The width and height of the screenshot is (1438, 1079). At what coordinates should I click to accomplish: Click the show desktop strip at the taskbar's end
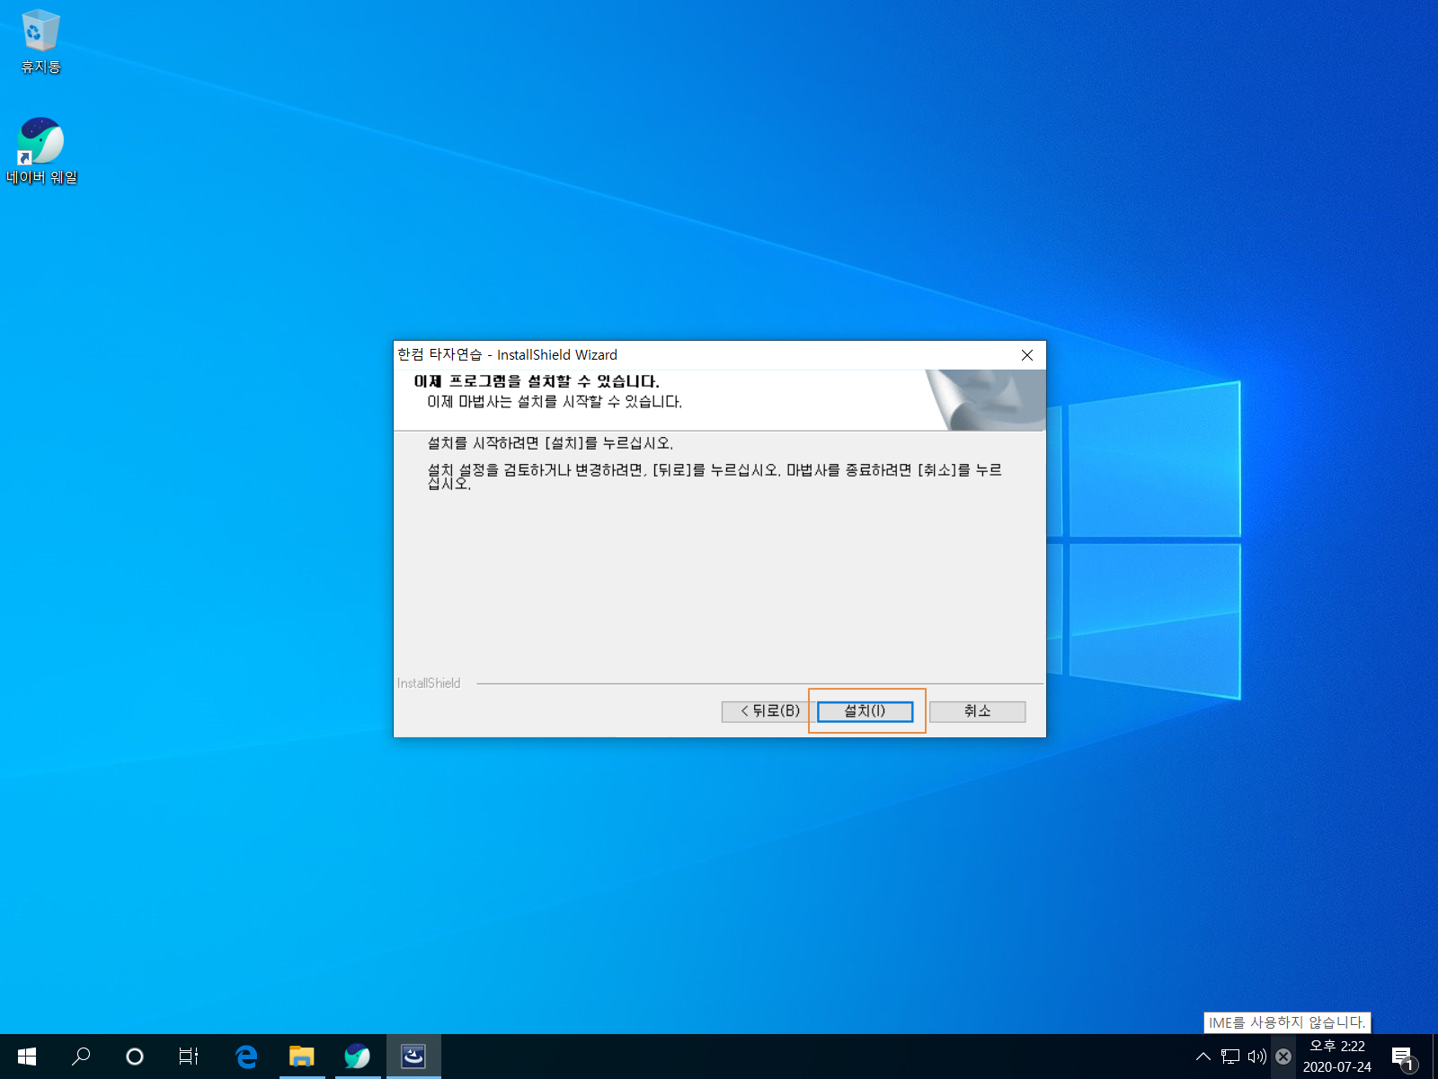[x=1434, y=1057]
